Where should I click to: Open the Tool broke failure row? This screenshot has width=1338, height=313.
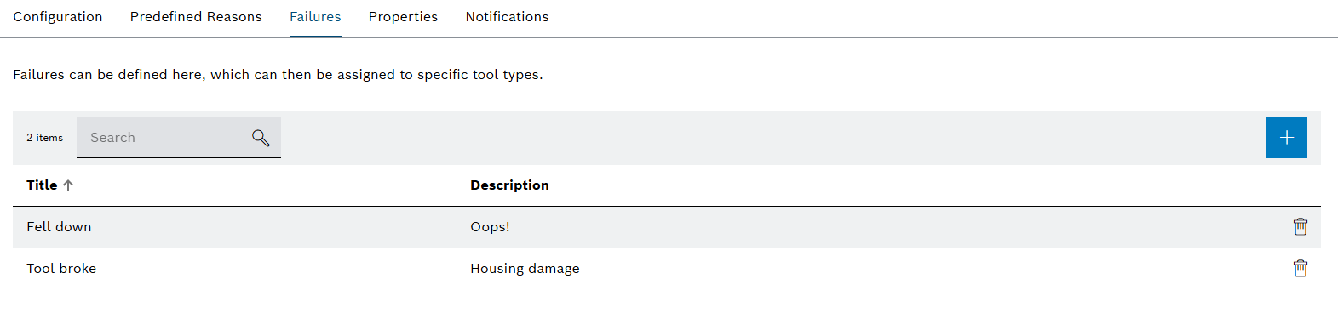tap(667, 268)
